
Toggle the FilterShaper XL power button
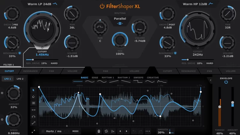coord(102,6)
